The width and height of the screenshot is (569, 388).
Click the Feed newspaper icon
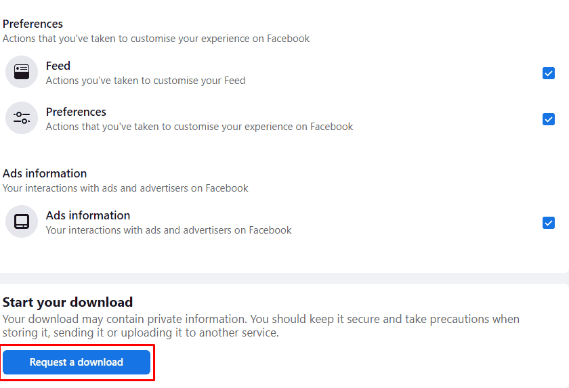point(22,72)
